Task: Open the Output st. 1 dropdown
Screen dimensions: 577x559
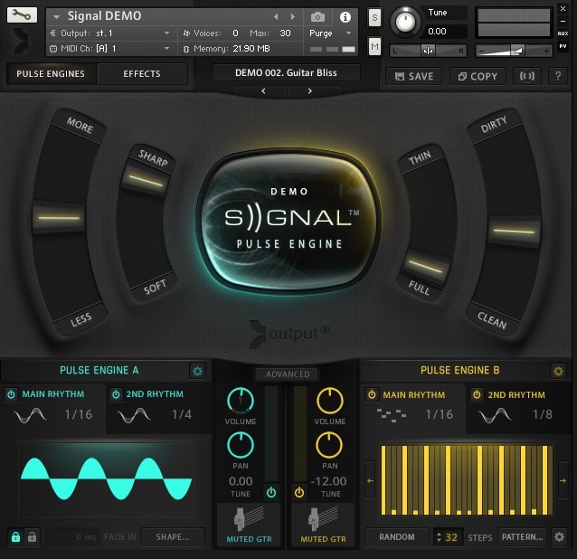Action: (109, 33)
